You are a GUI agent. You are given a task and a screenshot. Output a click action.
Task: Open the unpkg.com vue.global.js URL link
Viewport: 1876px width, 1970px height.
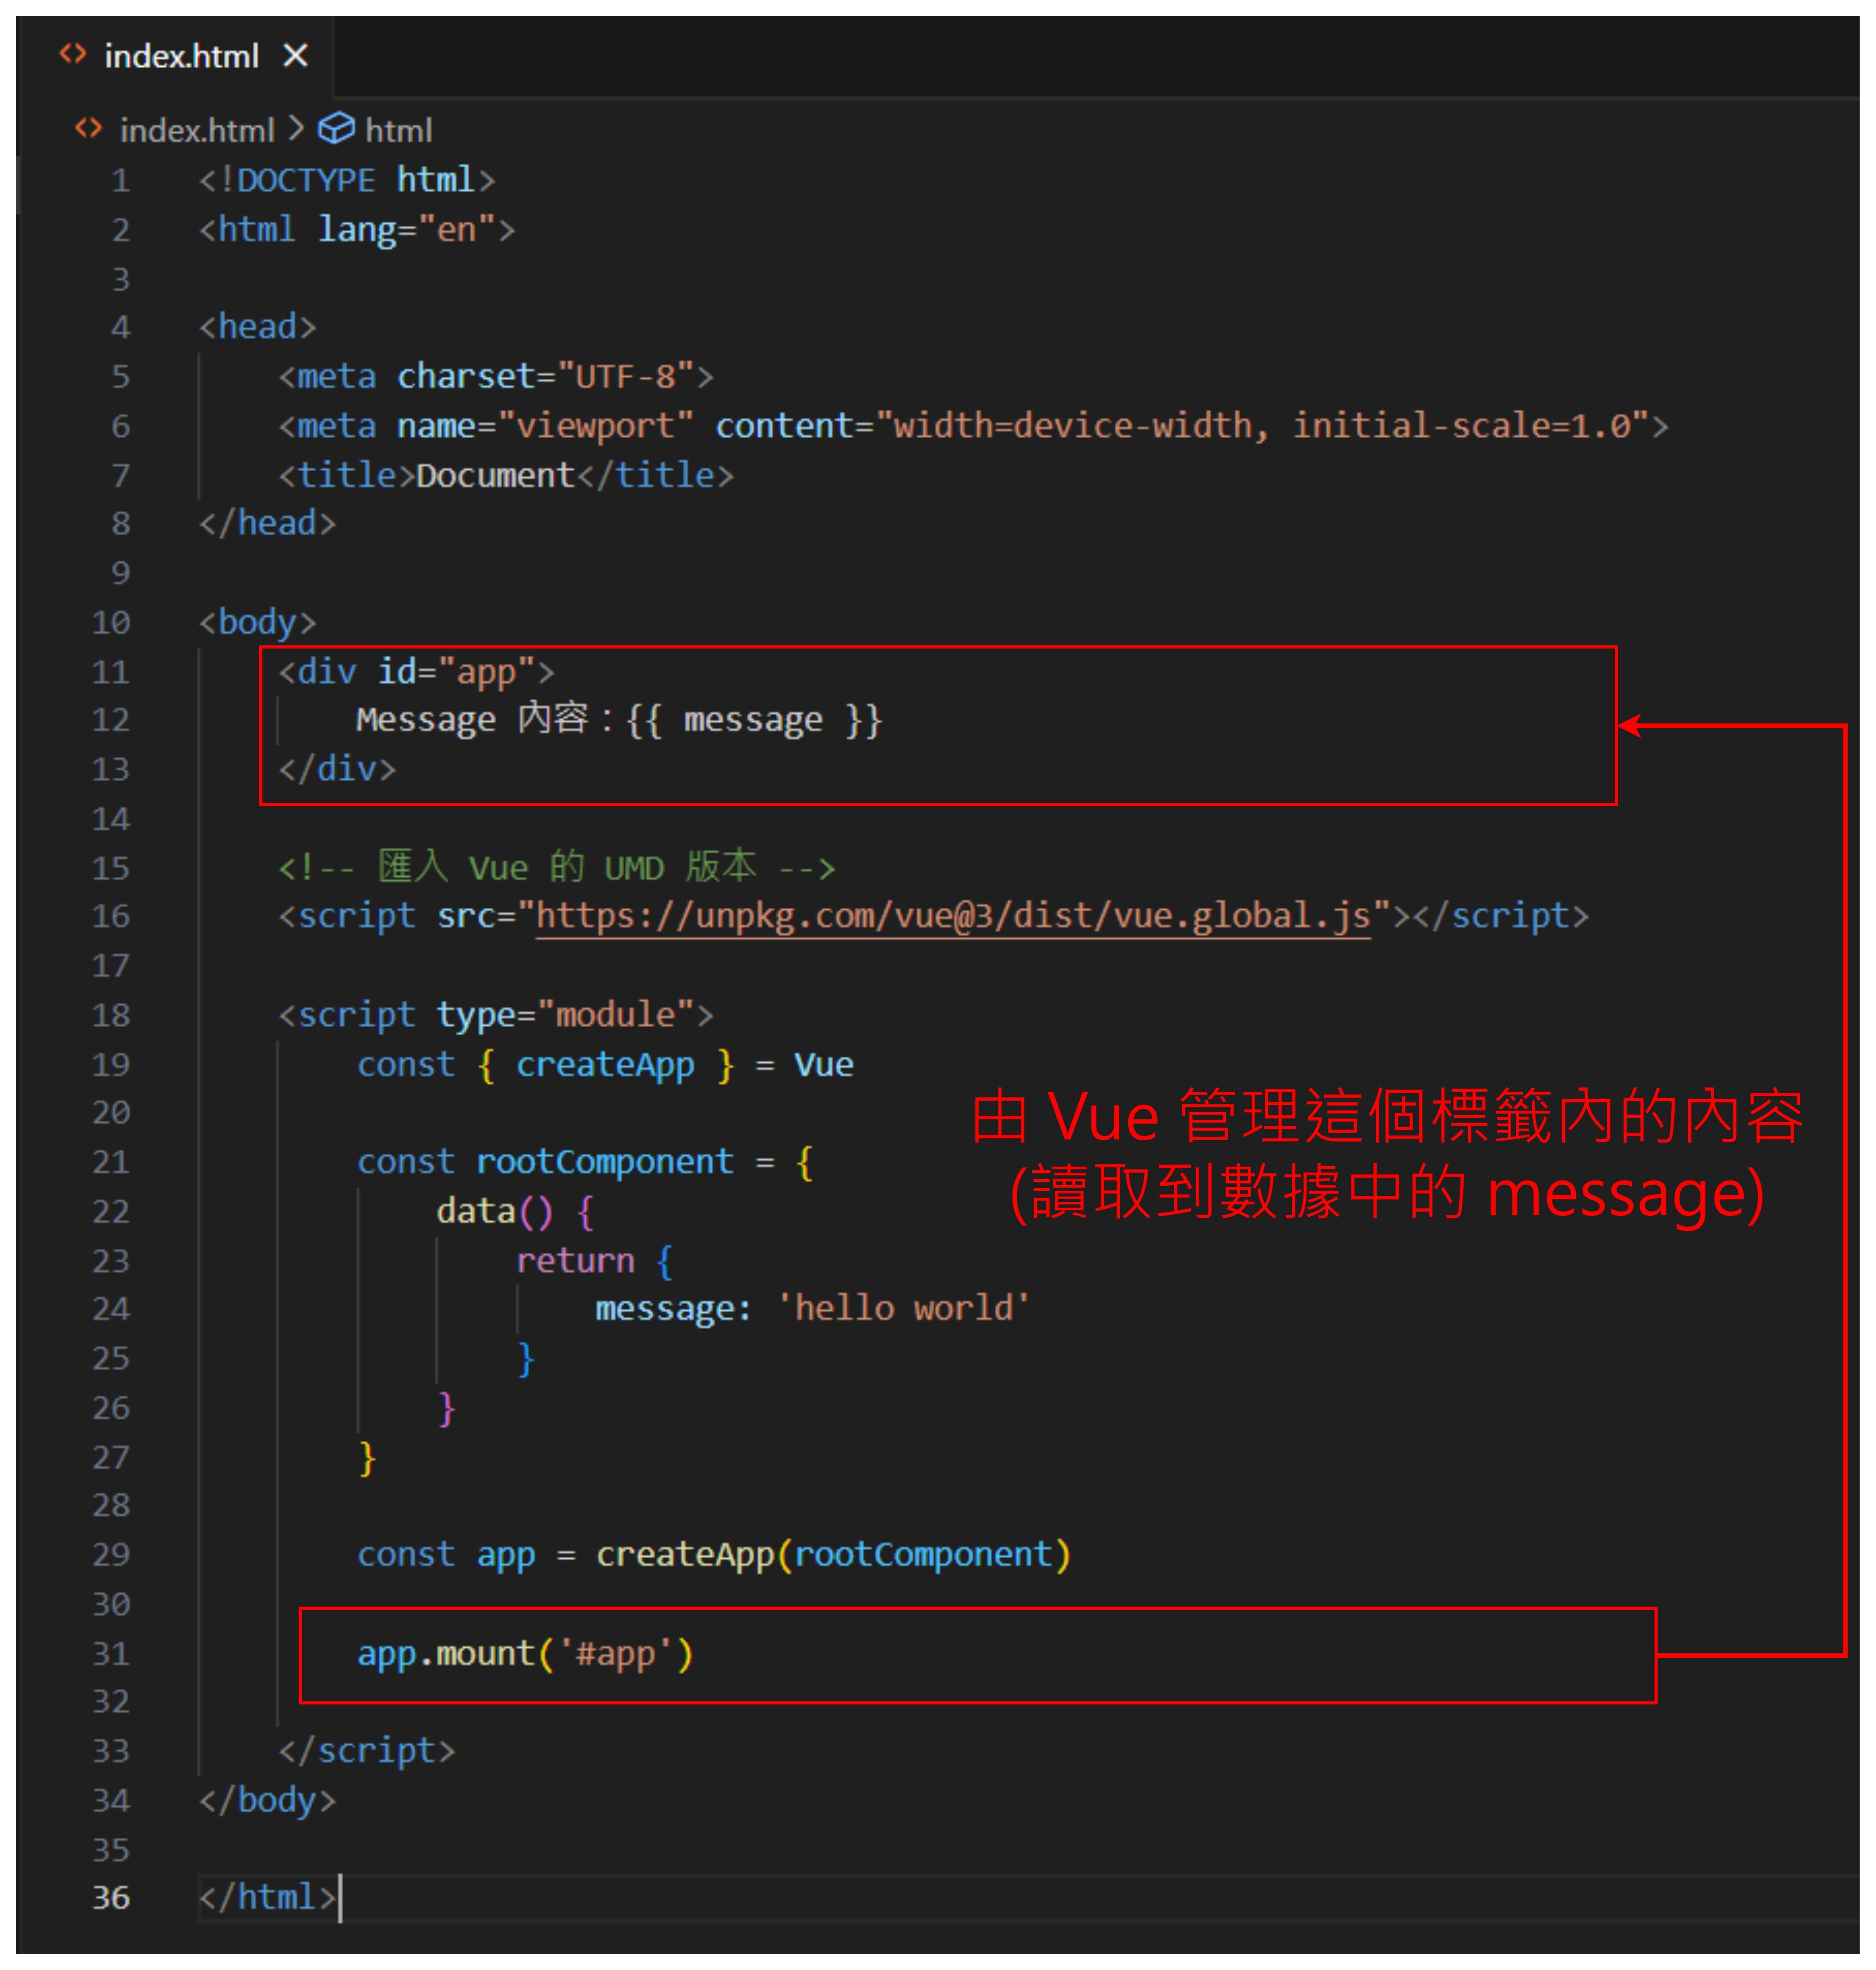[x=952, y=916]
